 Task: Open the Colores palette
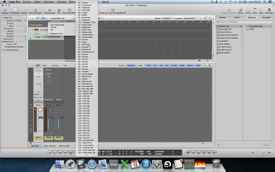pyautogui.click(x=249, y=10)
